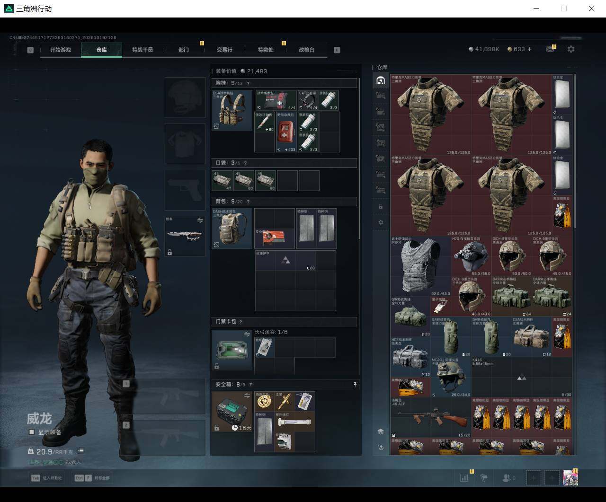The image size is (606, 502).
Task: Open the settings gear in top bar
Action: click(571, 49)
